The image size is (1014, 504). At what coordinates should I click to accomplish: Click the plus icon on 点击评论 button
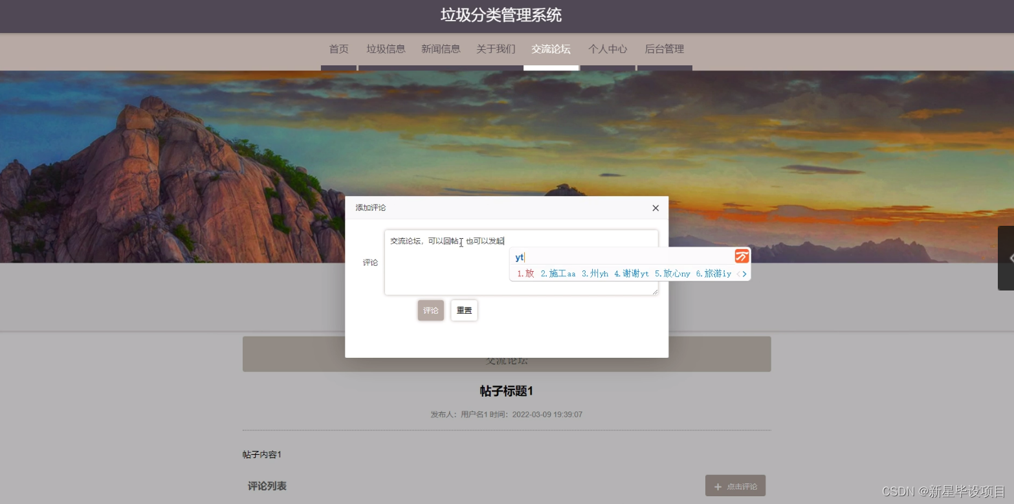coord(717,486)
